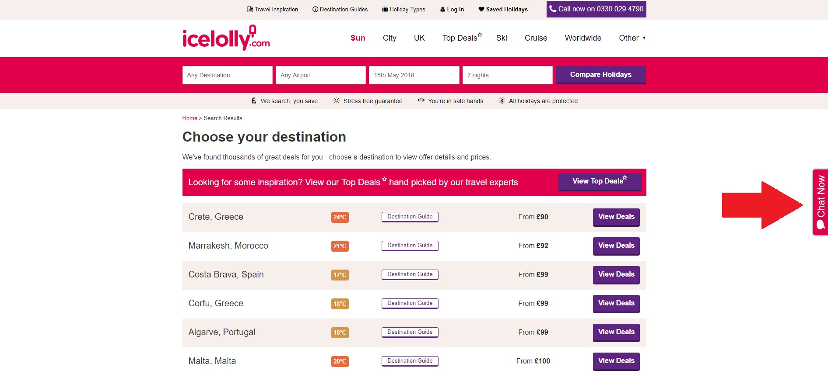This screenshot has width=828, height=374.
Task: Click the Log In link
Action: [452, 9]
